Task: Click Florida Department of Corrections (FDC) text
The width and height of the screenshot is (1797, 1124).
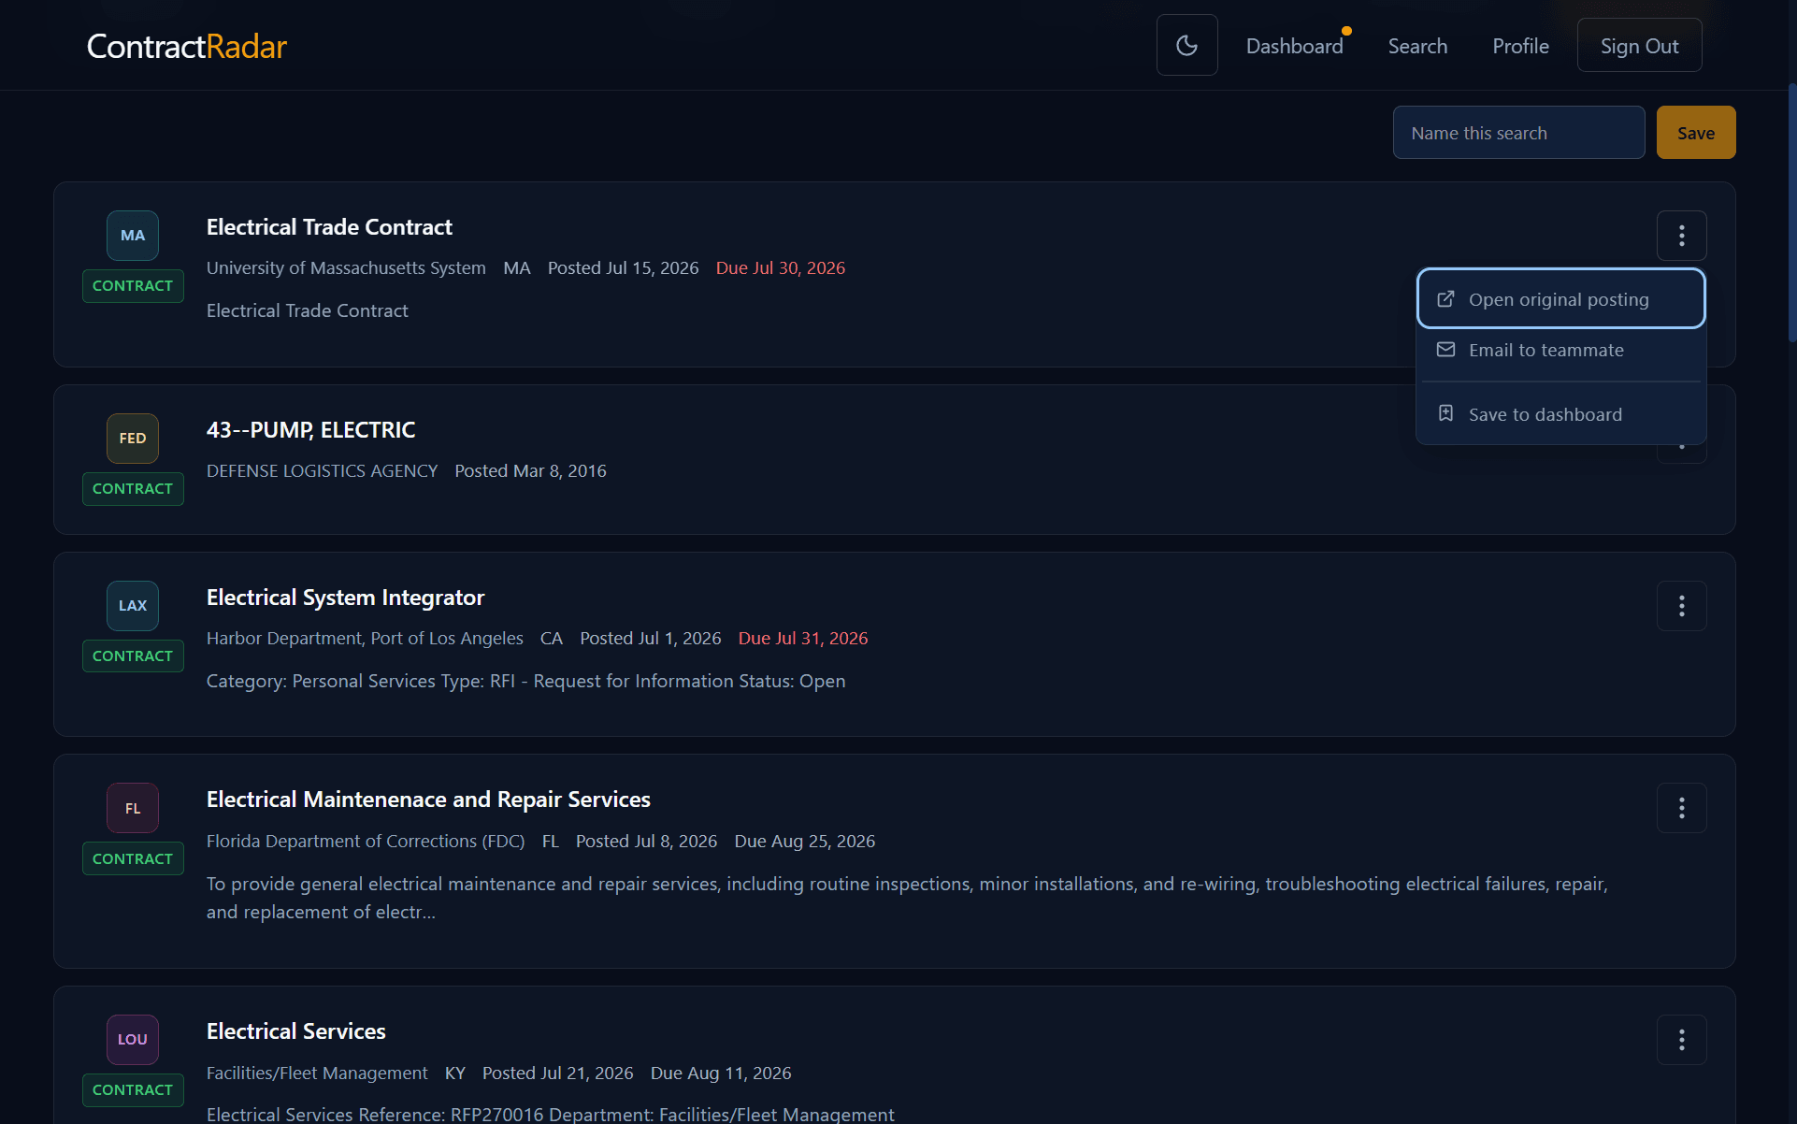Action: pyautogui.click(x=366, y=842)
